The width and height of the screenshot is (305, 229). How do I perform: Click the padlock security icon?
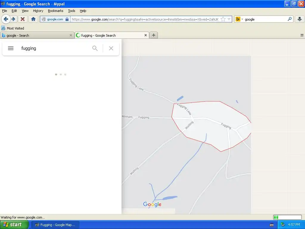[x=67, y=19]
